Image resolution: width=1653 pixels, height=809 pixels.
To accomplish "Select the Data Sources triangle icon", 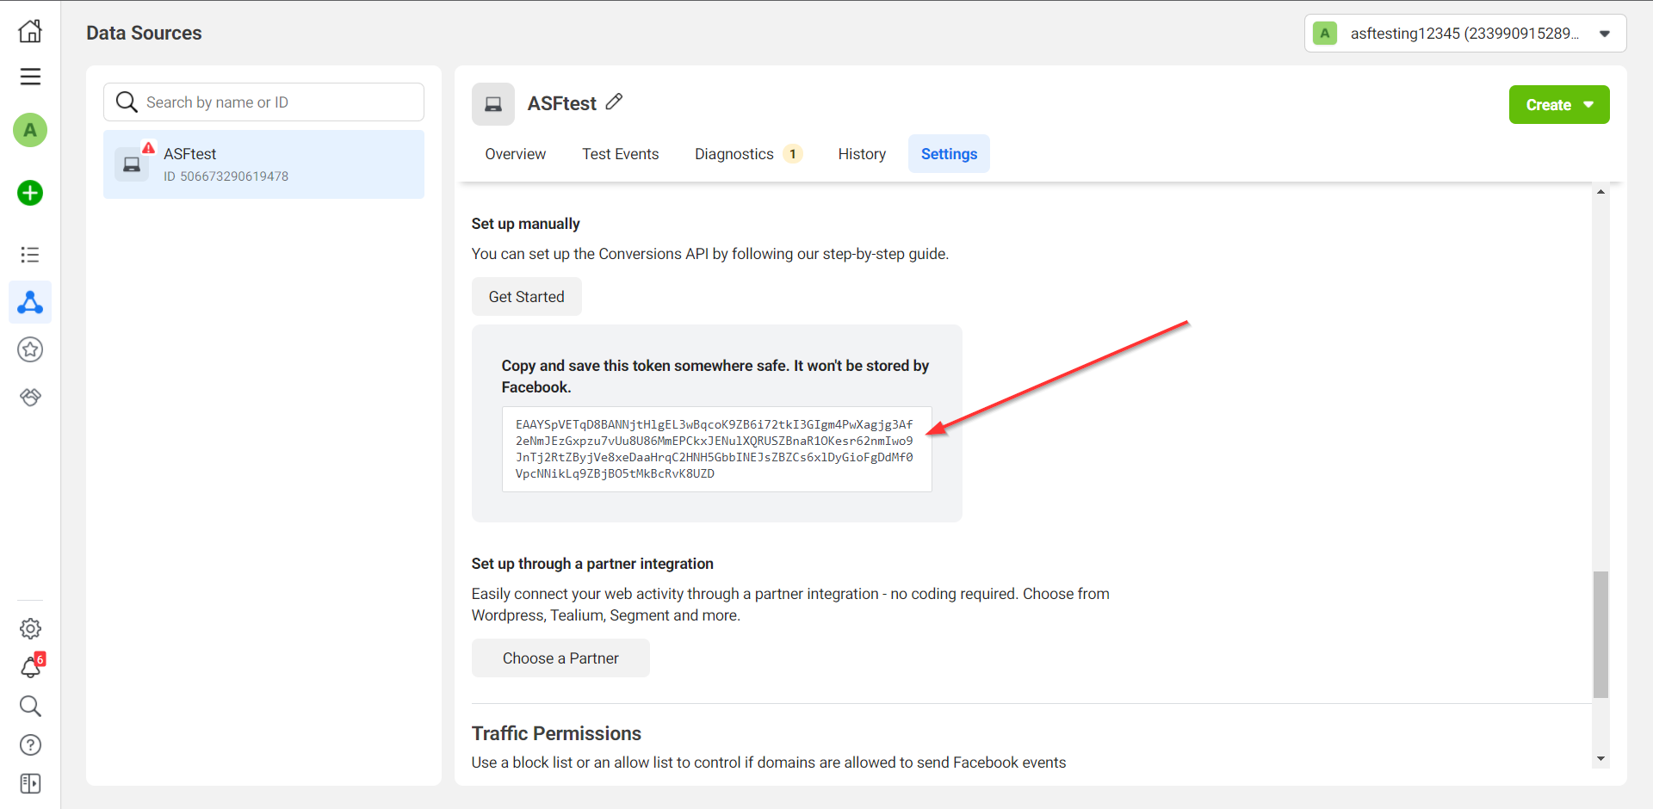I will point(30,302).
